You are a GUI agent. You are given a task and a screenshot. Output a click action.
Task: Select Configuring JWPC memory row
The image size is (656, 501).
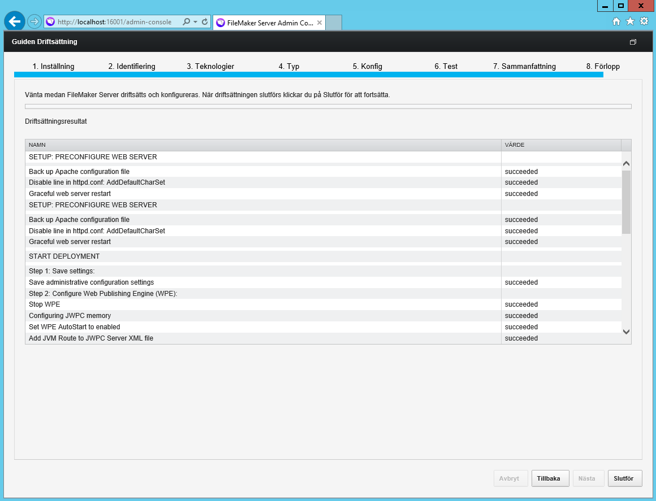pos(323,316)
